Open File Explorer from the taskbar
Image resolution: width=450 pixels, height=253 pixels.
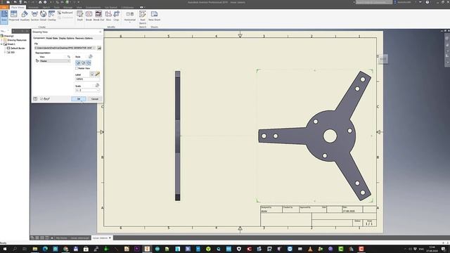tap(35, 249)
